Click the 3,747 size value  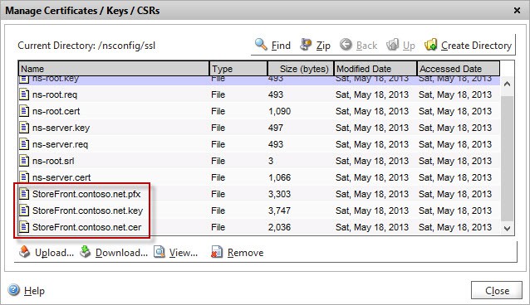279,211
